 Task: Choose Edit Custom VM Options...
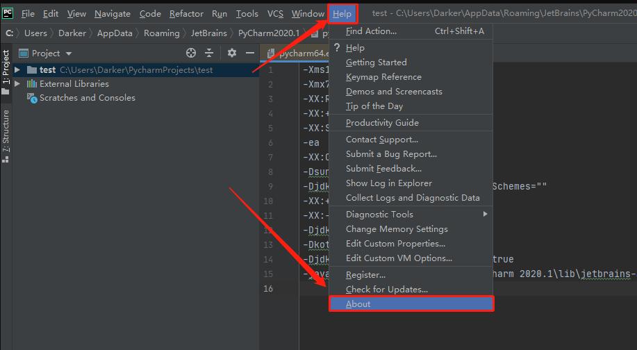click(x=411, y=258)
